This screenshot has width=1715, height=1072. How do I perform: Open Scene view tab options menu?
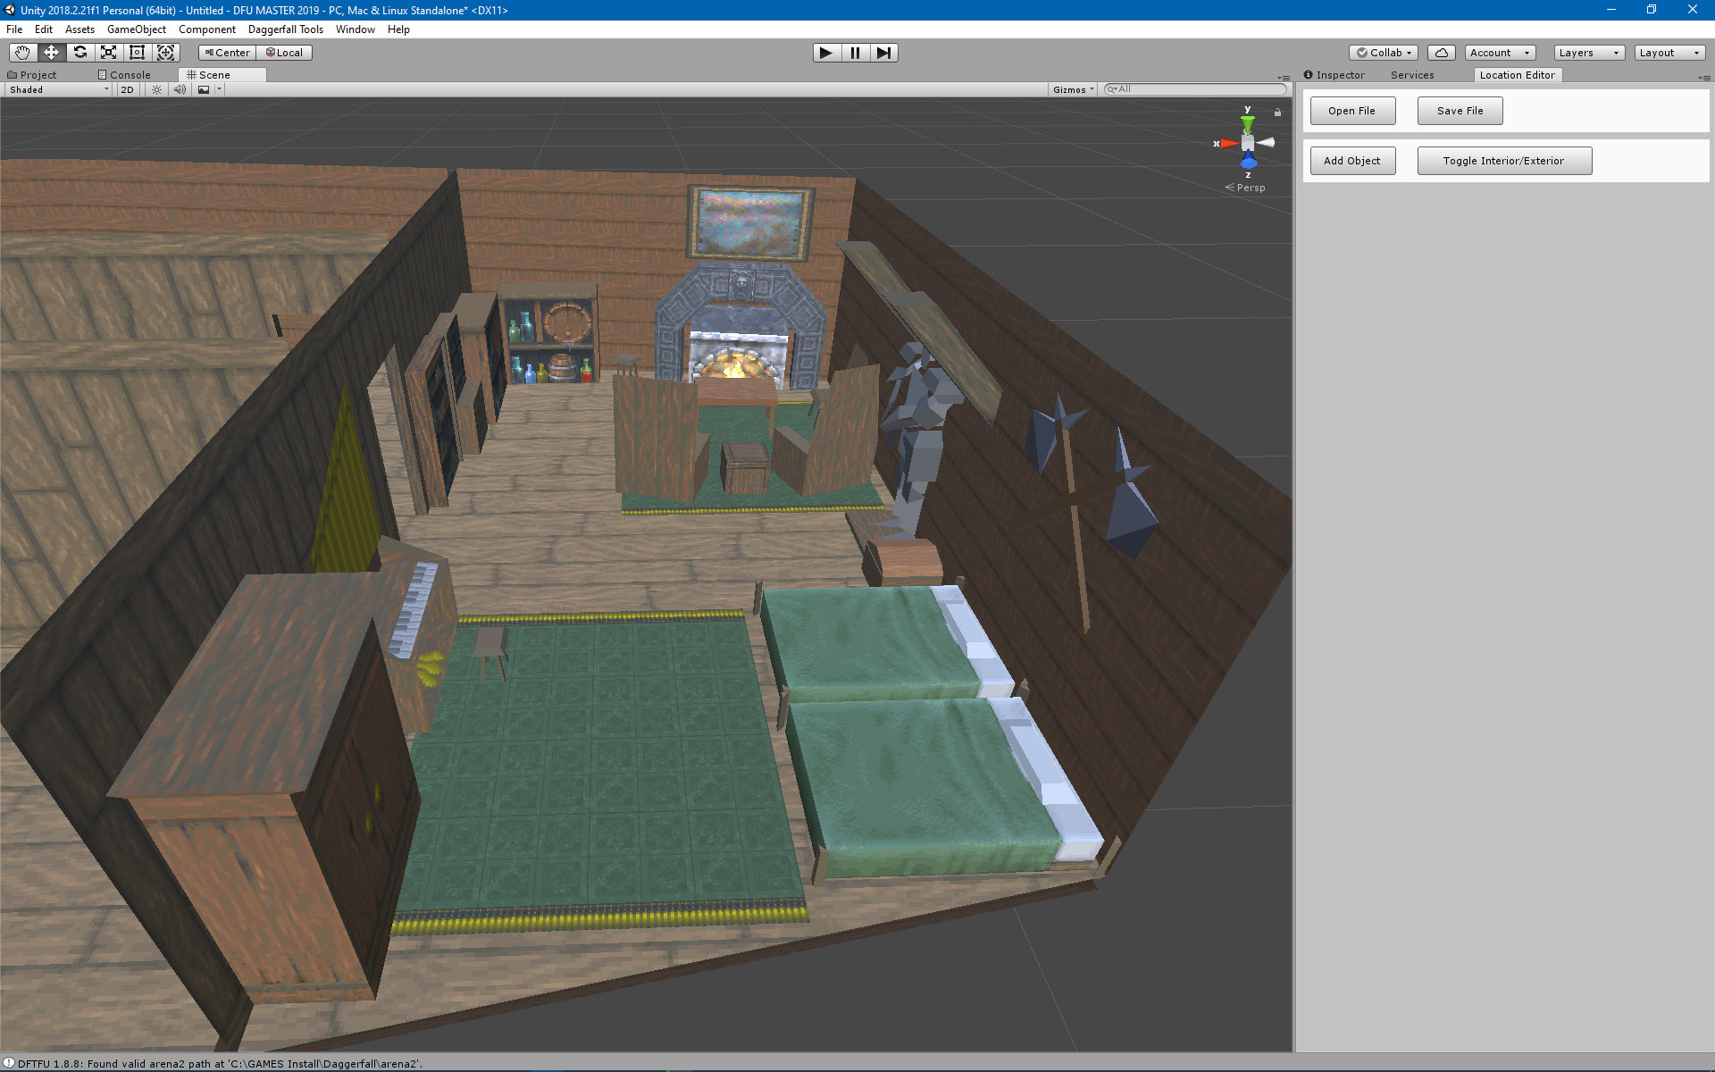1284,78
